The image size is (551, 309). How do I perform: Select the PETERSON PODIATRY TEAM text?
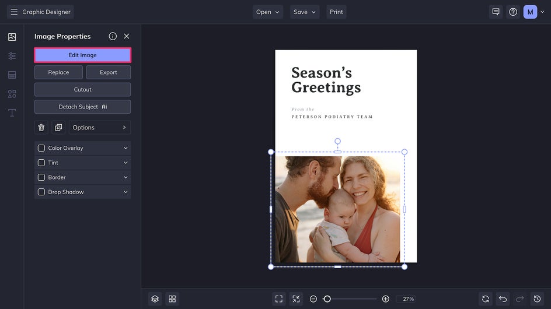pyautogui.click(x=332, y=117)
